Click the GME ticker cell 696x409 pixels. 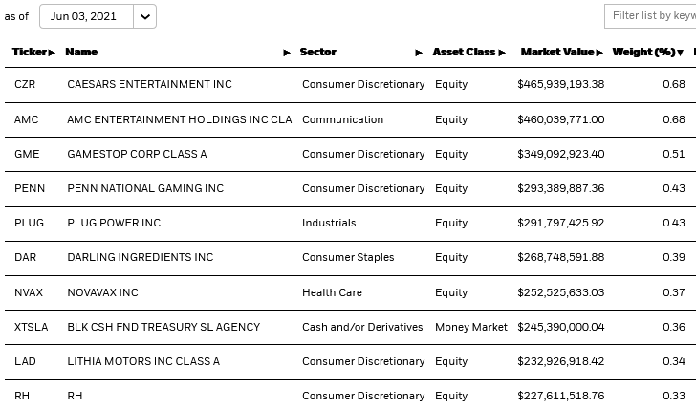click(x=26, y=154)
